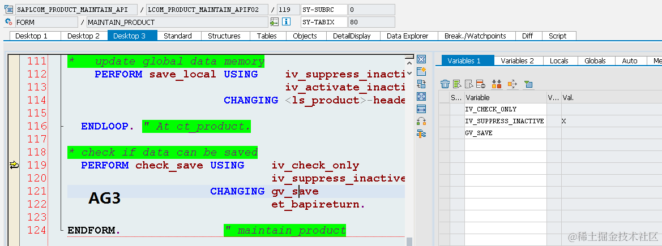The width and height of the screenshot is (662, 246).
Task: Click the gv_save variable in code line 121
Action: [295, 192]
